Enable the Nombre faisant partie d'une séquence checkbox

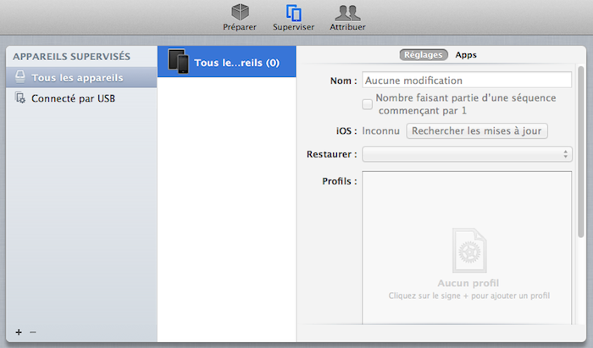click(x=368, y=104)
